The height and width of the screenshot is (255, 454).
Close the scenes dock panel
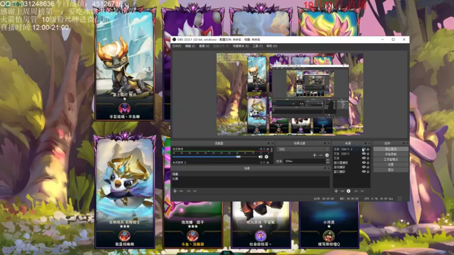coord(329,168)
